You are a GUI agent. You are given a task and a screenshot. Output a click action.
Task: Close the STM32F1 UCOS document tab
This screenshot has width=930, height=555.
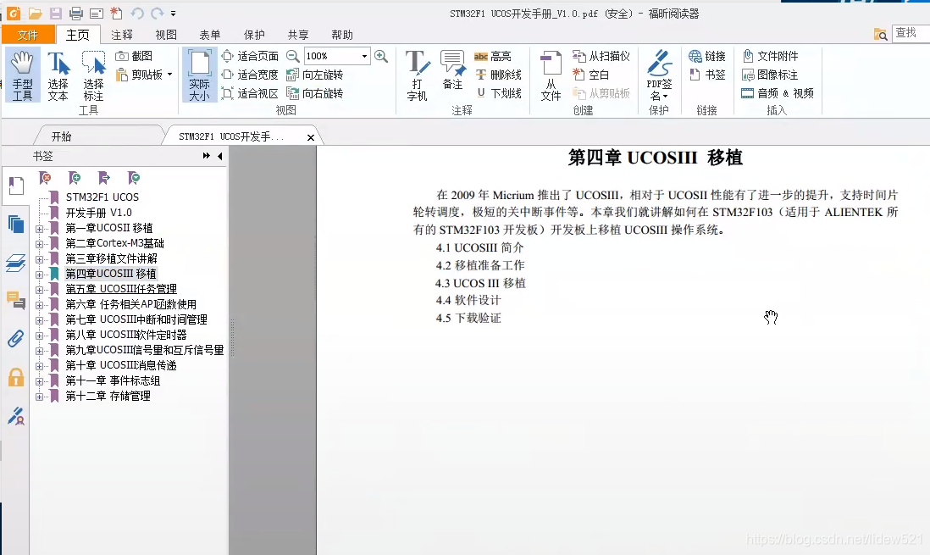pyautogui.click(x=311, y=138)
